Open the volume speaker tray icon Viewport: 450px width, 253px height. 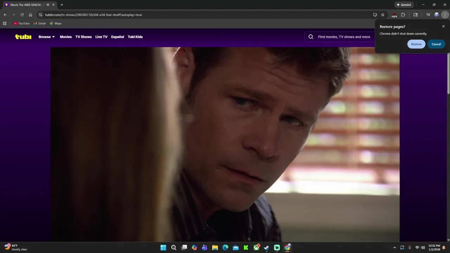pyautogui.click(x=423, y=248)
